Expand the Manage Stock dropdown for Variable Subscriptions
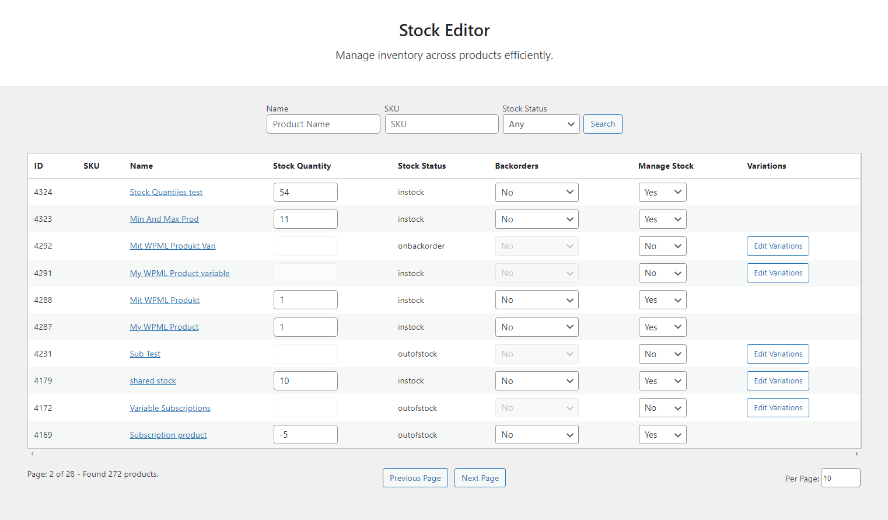Viewport: 888px width, 520px height. (662, 407)
